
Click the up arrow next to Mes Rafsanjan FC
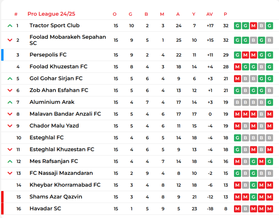pyautogui.click(x=10, y=161)
